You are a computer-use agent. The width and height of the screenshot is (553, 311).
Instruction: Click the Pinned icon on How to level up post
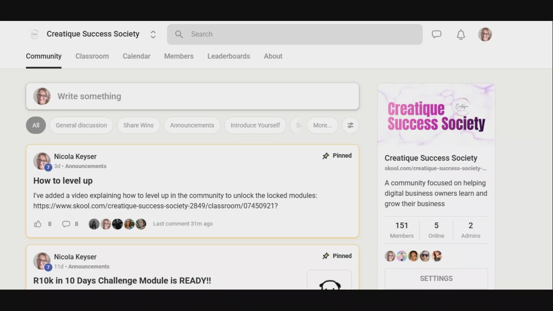pos(326,156)
